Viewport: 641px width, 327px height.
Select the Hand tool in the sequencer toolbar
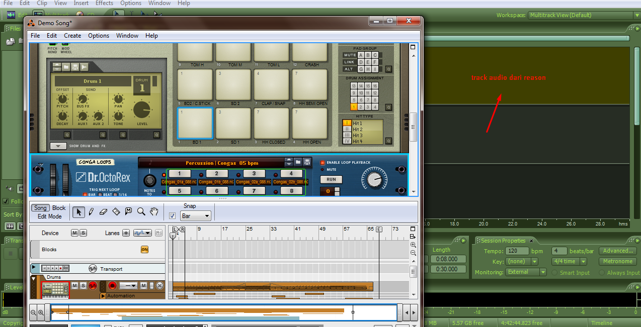(x=154, y=212)
